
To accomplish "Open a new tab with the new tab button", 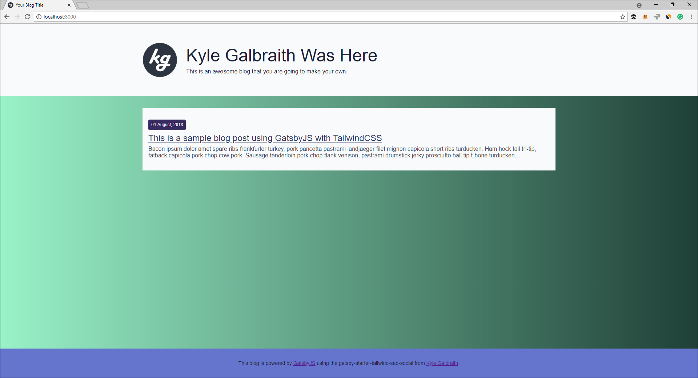I will (x=82, y=5).
